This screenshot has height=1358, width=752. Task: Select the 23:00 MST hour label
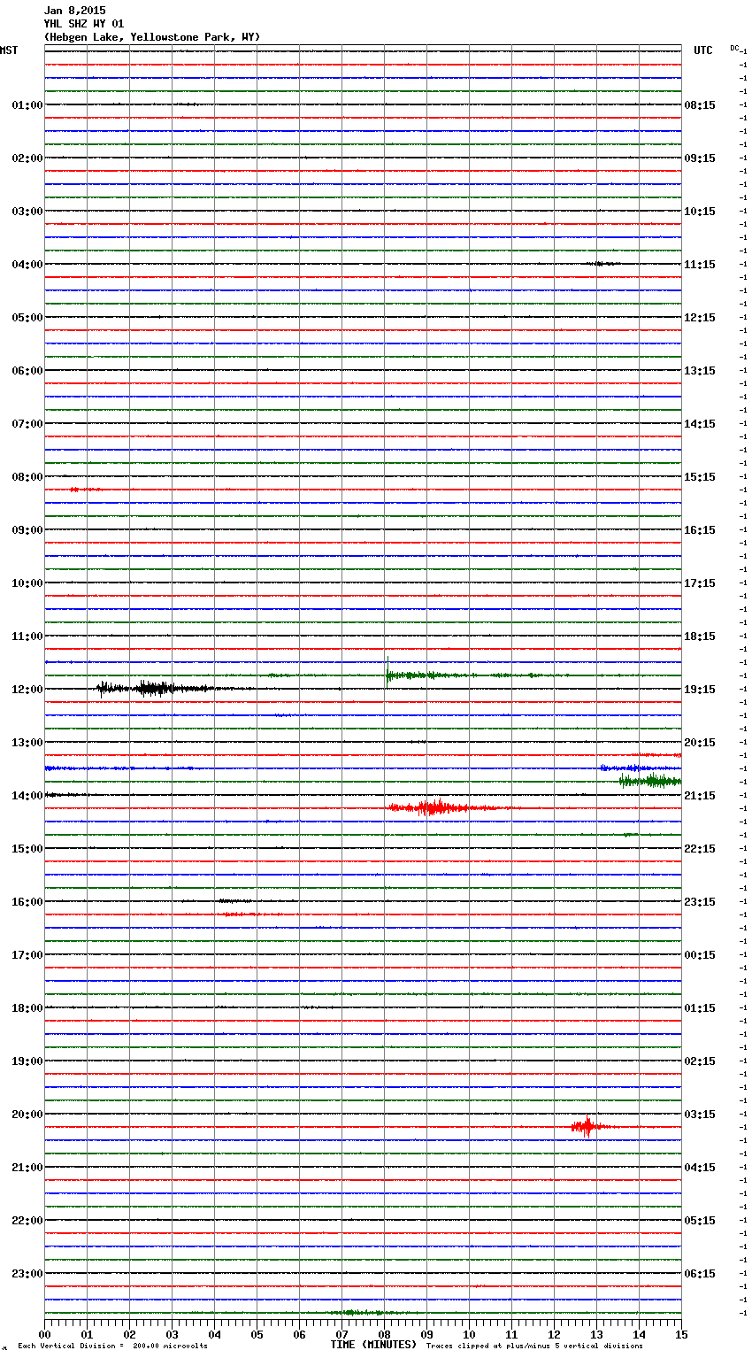pyautogui.click(x=27, y=1274)
